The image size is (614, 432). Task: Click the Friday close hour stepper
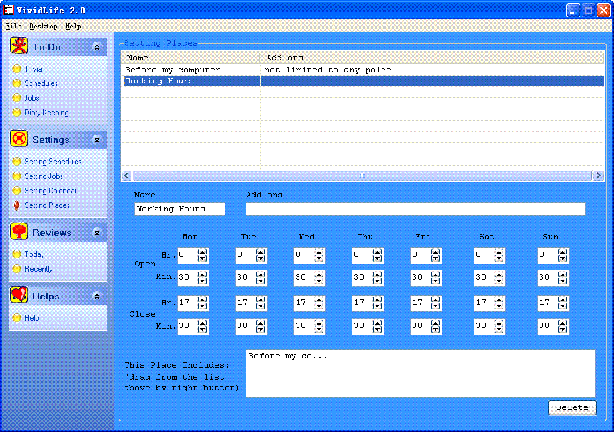[x=436, y=303]
